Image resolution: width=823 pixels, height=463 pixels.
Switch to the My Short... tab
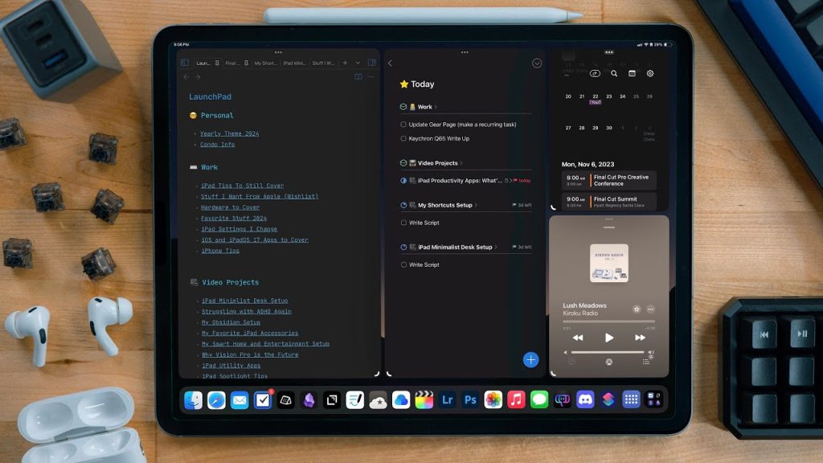tap(265, 63)
